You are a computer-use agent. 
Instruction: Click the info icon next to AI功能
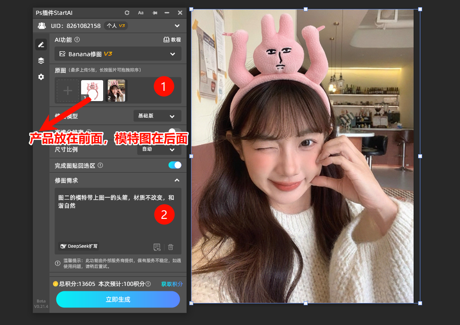(77, 40)
